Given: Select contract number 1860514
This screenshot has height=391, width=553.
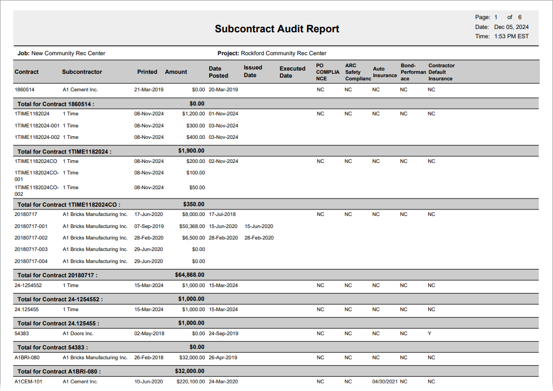Looking at the screenshot, I should [x=24, y=90].
